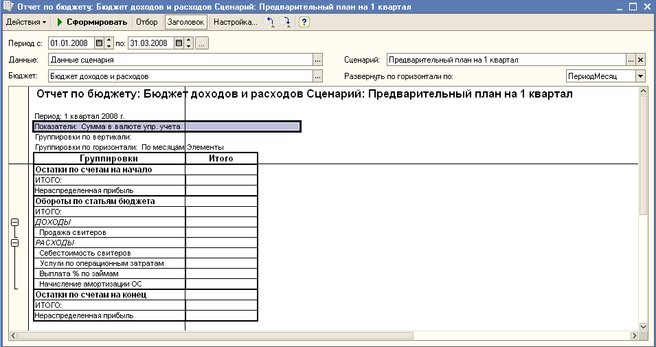656x347 pixels.
Task: Open the Действия dropdown menu
Action: tap(26, 22)
